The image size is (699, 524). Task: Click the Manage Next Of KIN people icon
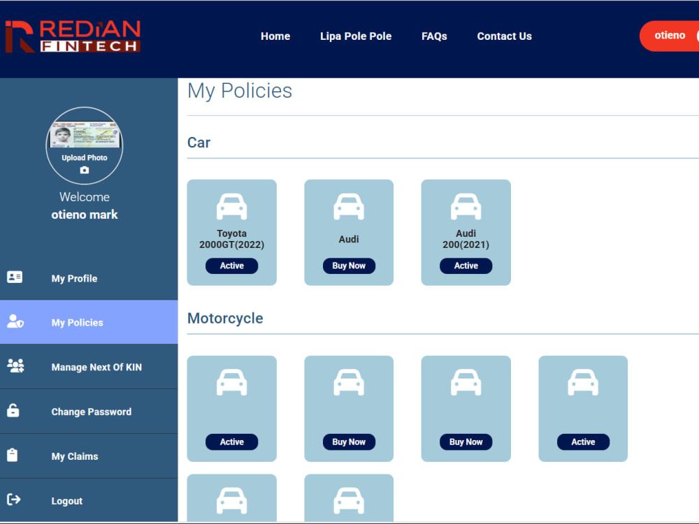15,366
